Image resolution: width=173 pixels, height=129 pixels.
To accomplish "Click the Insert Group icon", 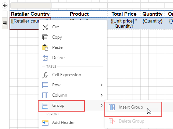I will (112, 107).
